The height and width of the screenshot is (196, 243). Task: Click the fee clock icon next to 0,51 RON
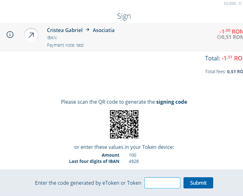coord(219,37)
